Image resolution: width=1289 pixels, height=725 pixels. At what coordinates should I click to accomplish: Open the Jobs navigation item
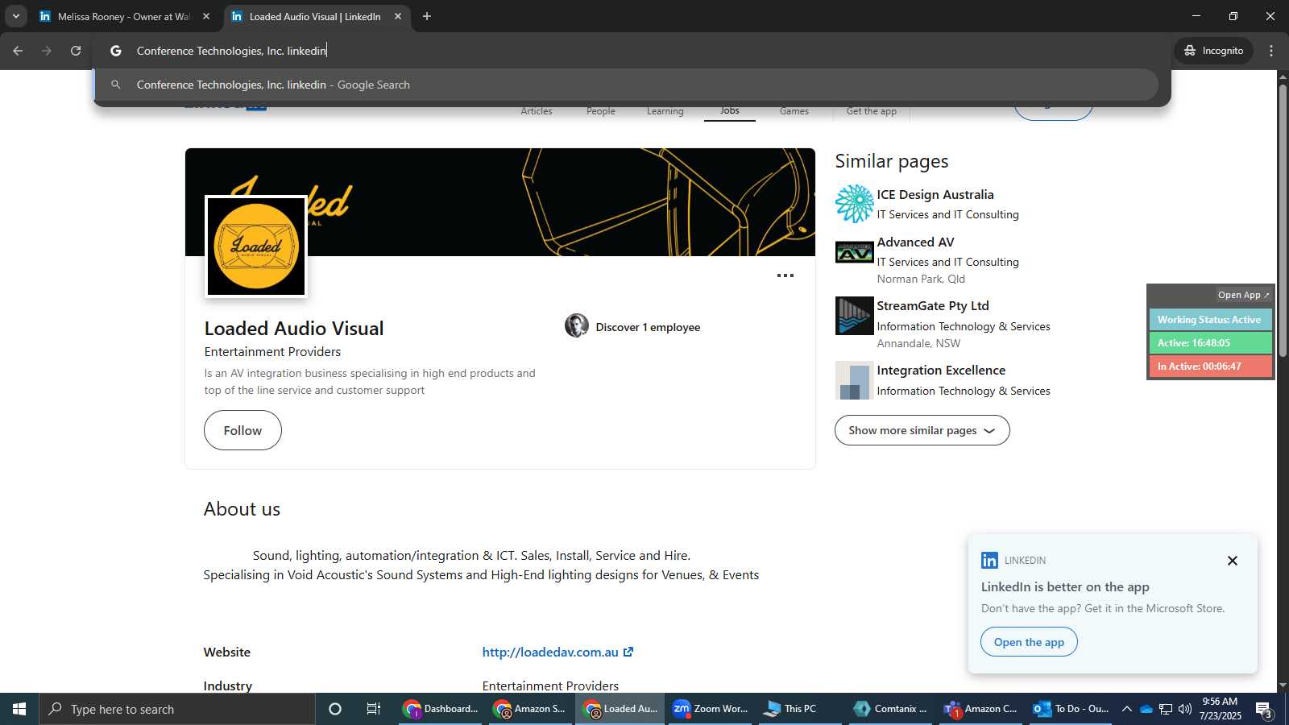(x=730, y=111)
